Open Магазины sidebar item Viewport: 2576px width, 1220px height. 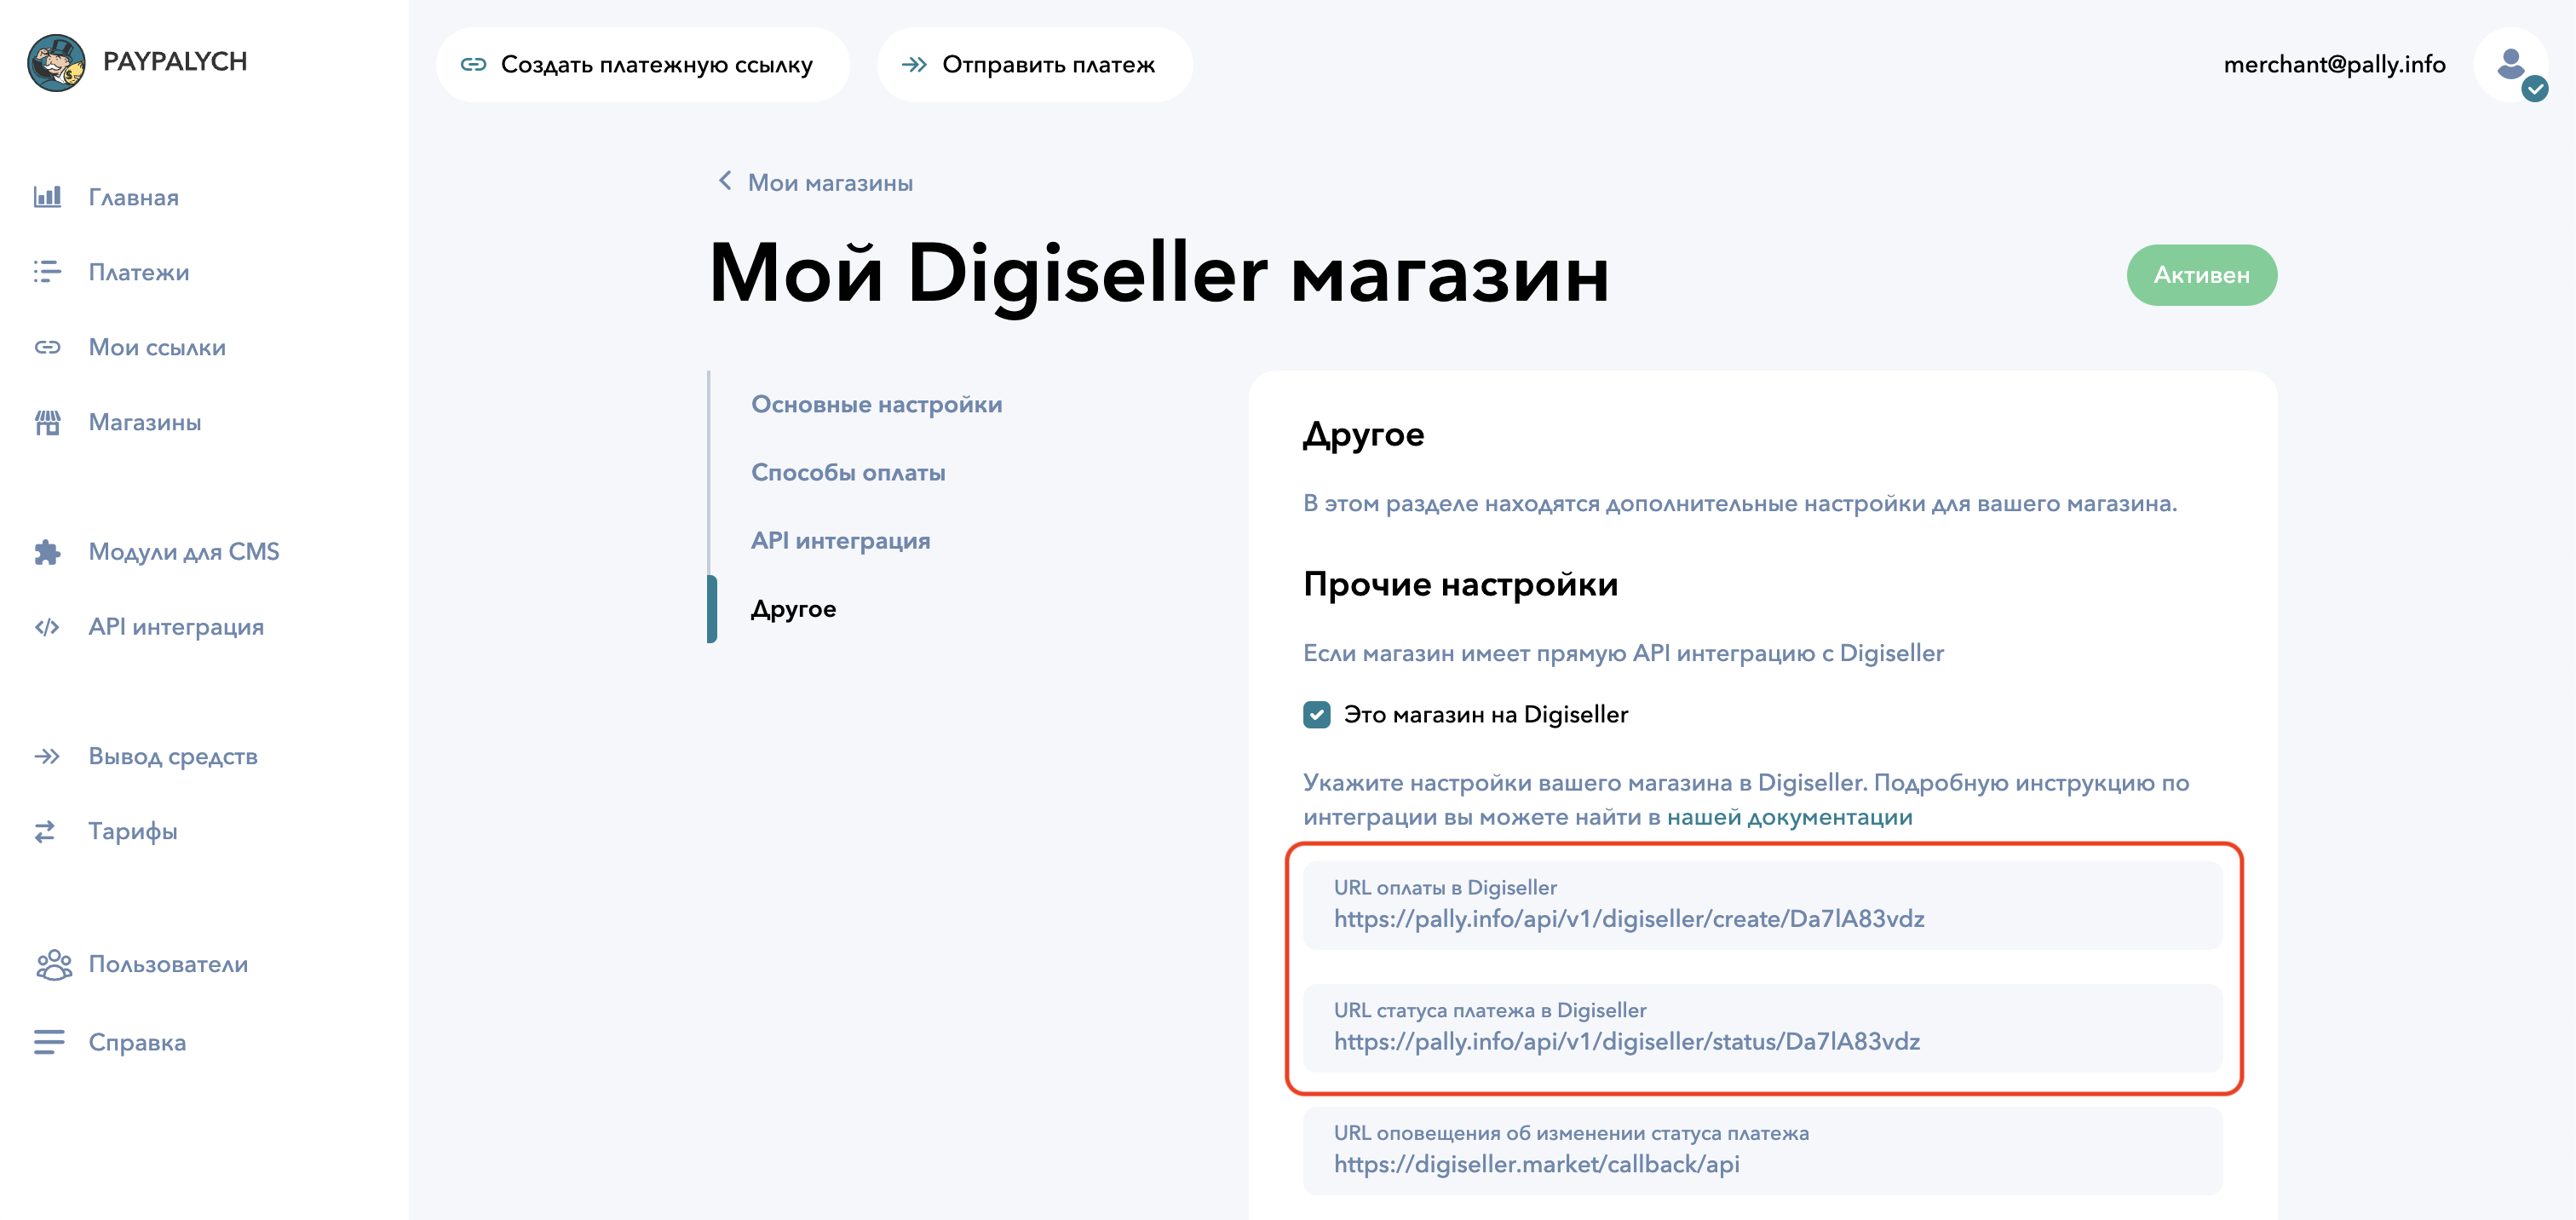[145, 422]
